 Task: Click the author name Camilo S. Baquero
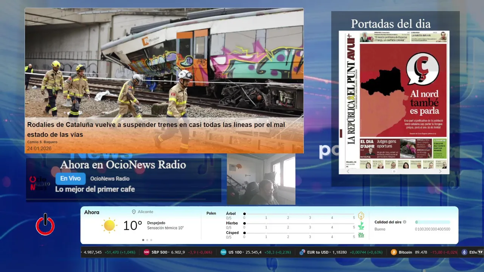[42, 142]
